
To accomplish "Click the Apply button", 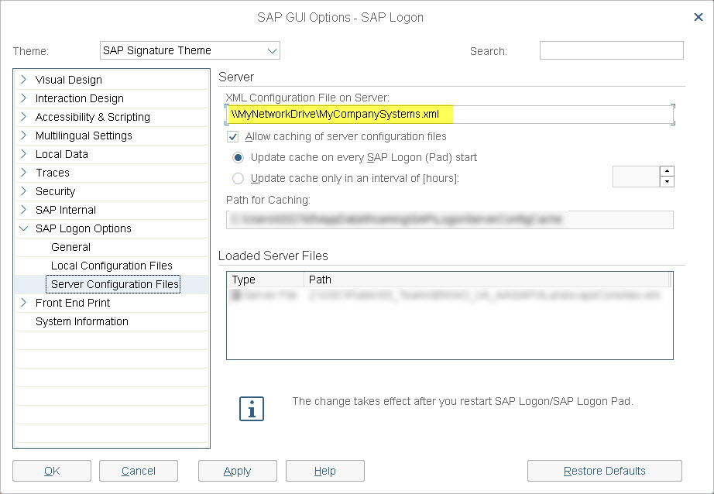I will [237, 471].
